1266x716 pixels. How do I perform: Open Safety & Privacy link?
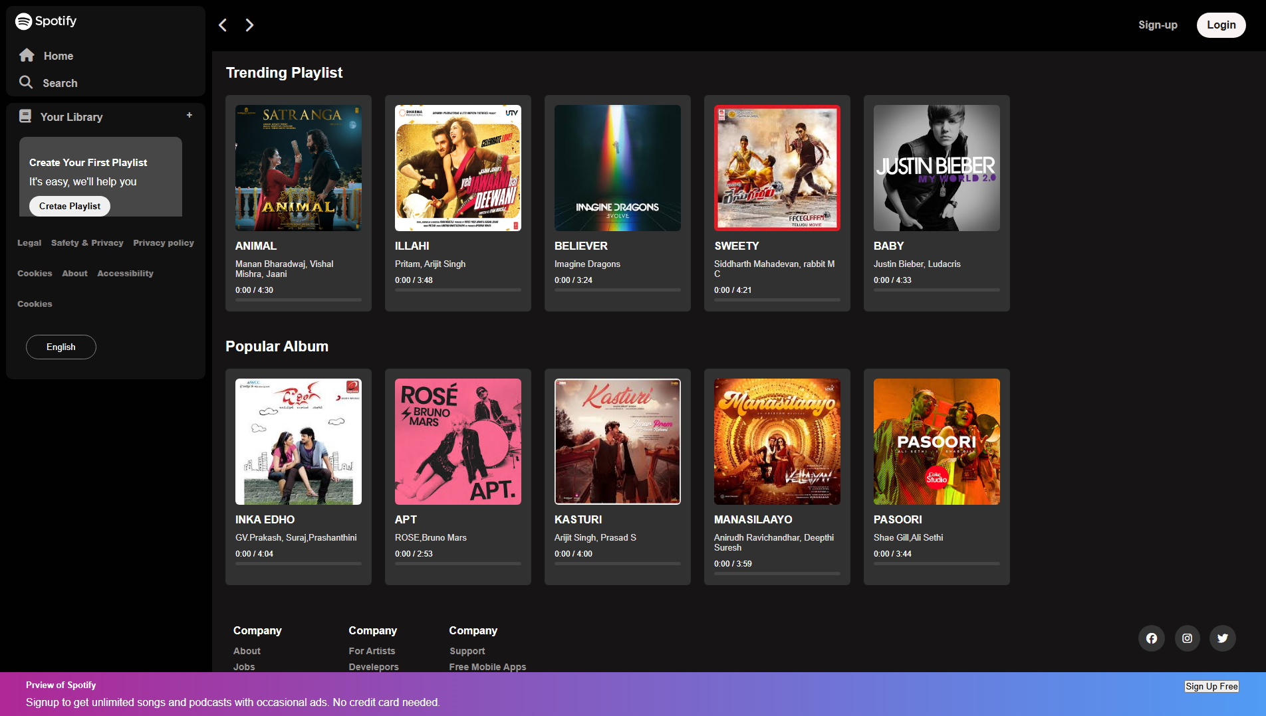click(x=87, y=243)
